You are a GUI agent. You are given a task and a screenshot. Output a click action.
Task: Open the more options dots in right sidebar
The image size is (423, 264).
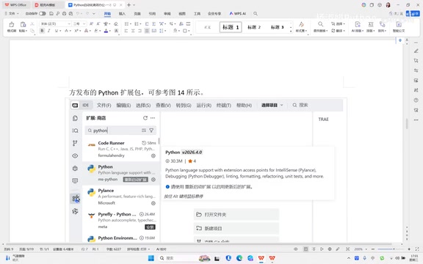point(416,120)
